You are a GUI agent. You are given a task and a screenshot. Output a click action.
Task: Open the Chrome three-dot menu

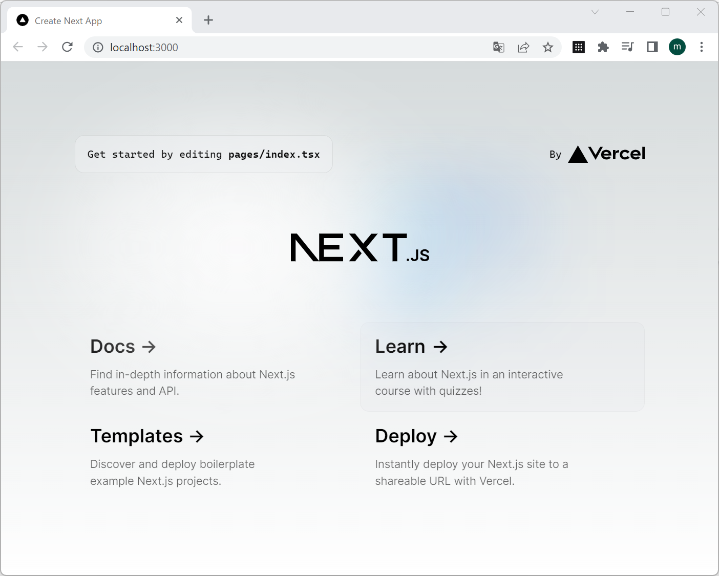coord(702,47)
